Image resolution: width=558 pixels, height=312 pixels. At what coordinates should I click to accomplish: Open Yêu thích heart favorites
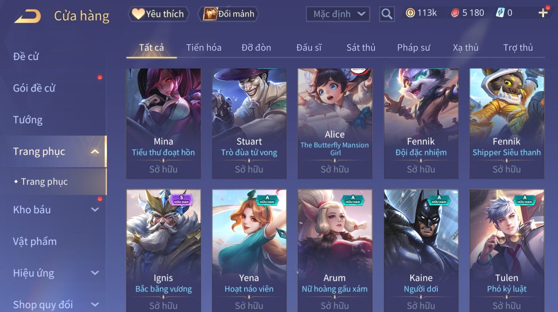point(159,14)
